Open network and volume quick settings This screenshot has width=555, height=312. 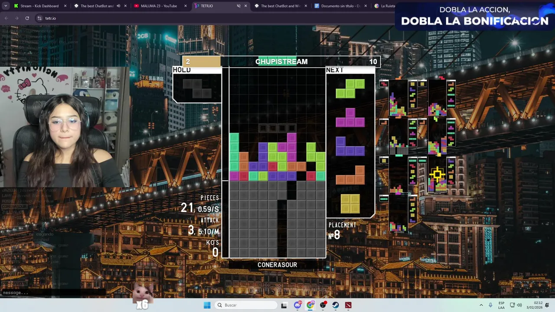pos(516,305)
